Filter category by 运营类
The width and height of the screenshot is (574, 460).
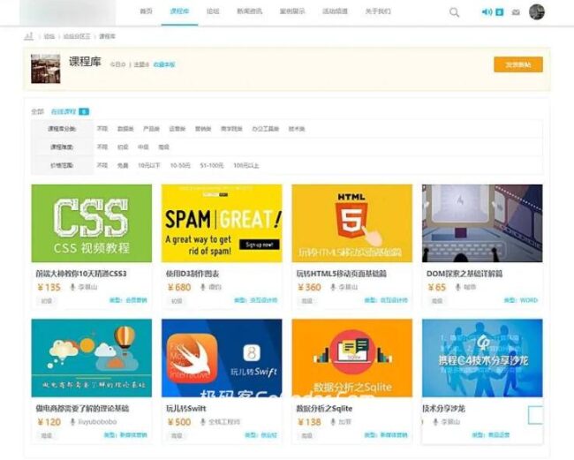click(x=177, y=129)
